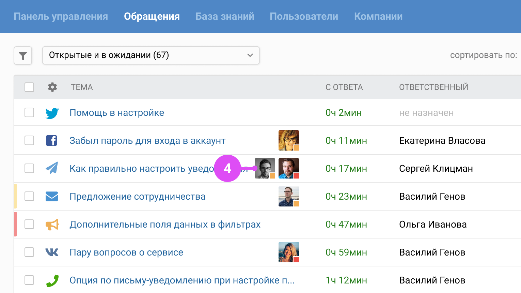Toggle the select-all checkbox in the header
Viewport: 521px width, 293px height.
(29, 87)
